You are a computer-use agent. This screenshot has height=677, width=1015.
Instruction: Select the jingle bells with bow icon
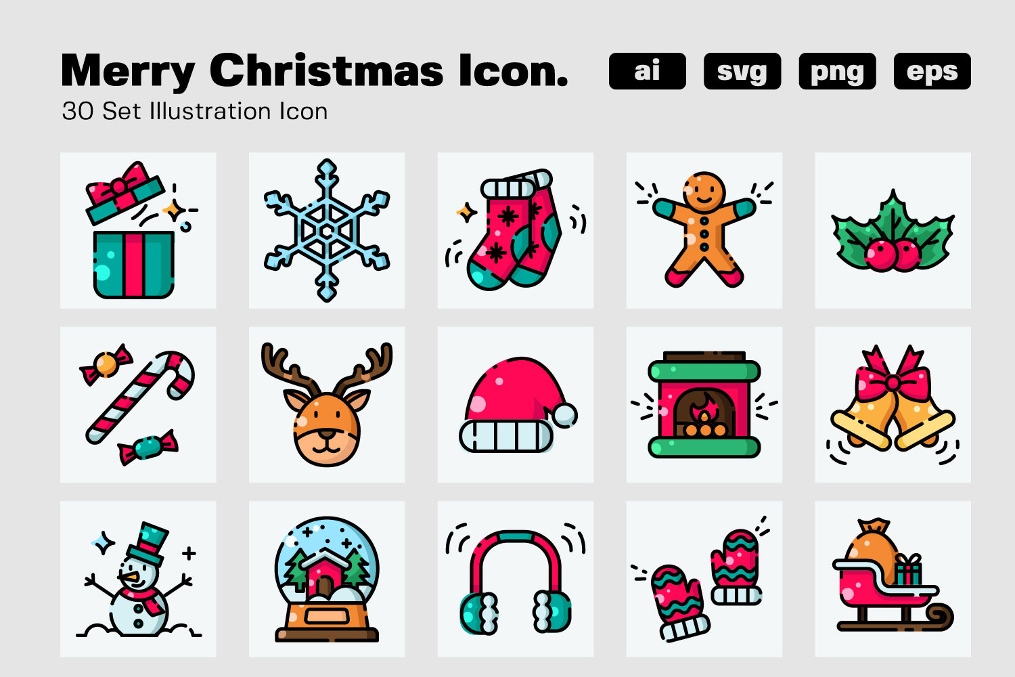(893, 405)
